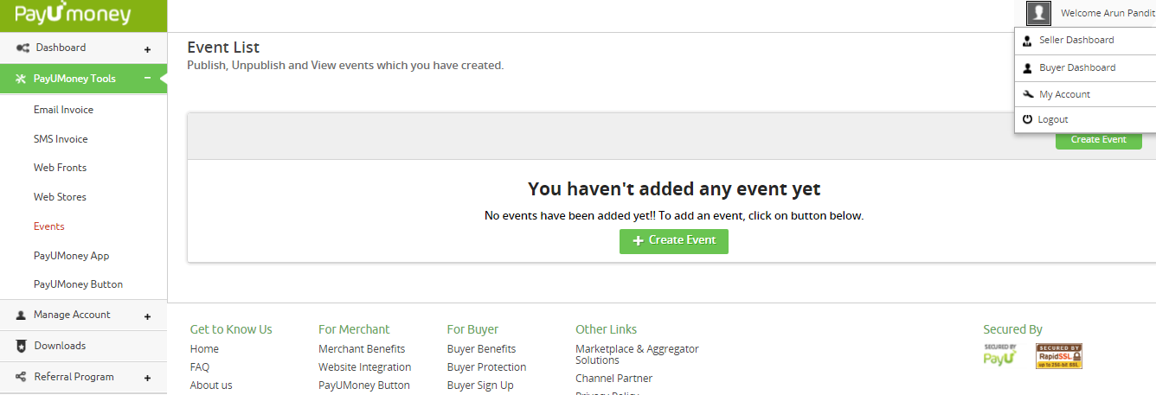Click top-right Create Event button under menu
The height and width of the screenshot is (395, 1156).
(1097, 140)
